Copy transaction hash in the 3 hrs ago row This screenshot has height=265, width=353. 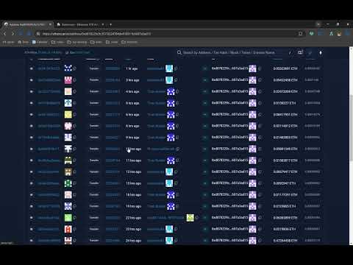pyautogui.click(x=75, y=80)
